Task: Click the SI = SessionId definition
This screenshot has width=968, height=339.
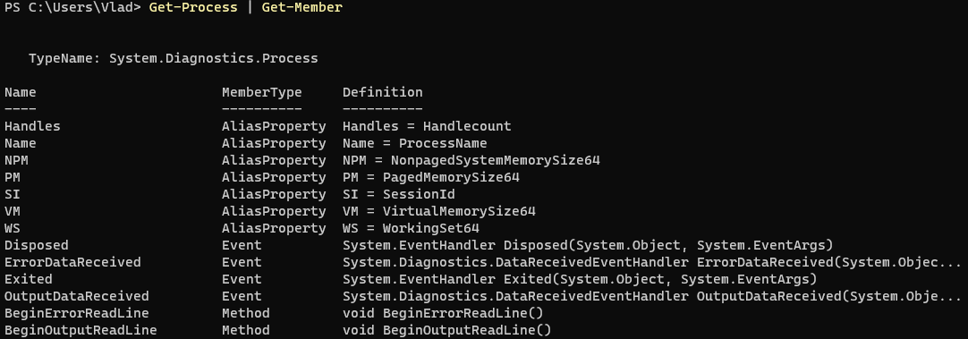Action: coord(399,194)
